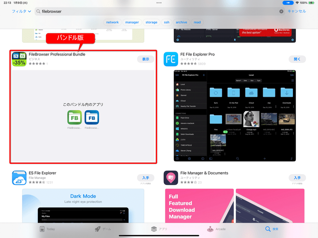Open the green FB app in bundle
Image resolution: width=318 pixels, height=238 pixels.
coord(74,117)
